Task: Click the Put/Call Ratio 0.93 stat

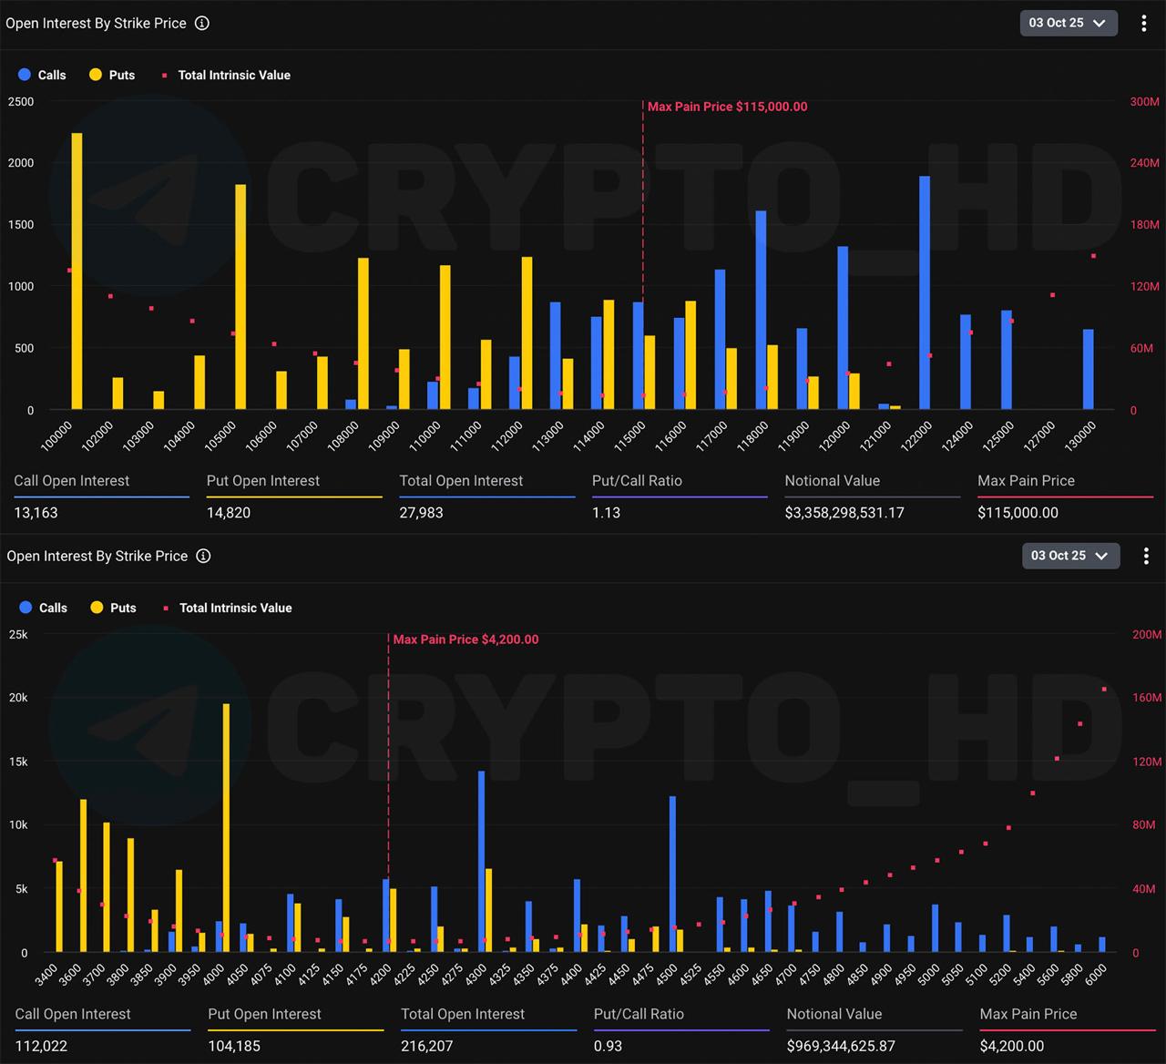Action: [608, 1046]
